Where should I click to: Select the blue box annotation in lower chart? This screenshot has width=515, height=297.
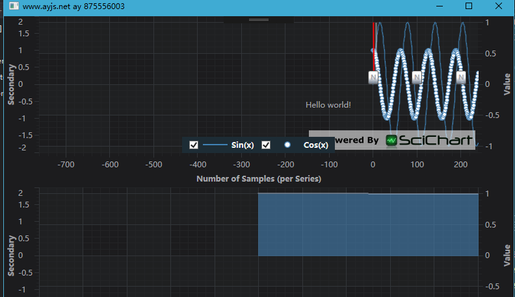368,224
